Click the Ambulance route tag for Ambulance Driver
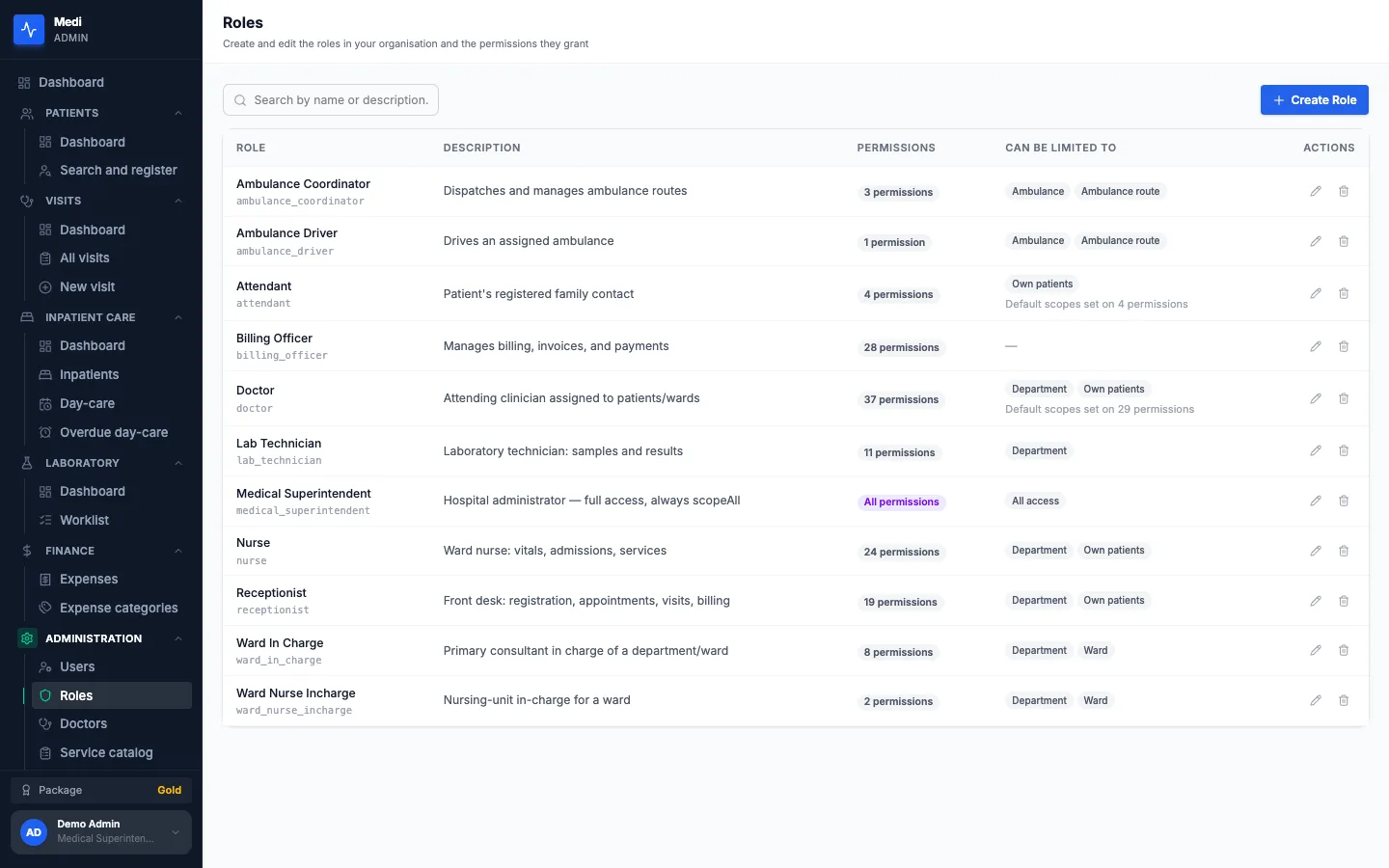 [x=1121, y=241]
